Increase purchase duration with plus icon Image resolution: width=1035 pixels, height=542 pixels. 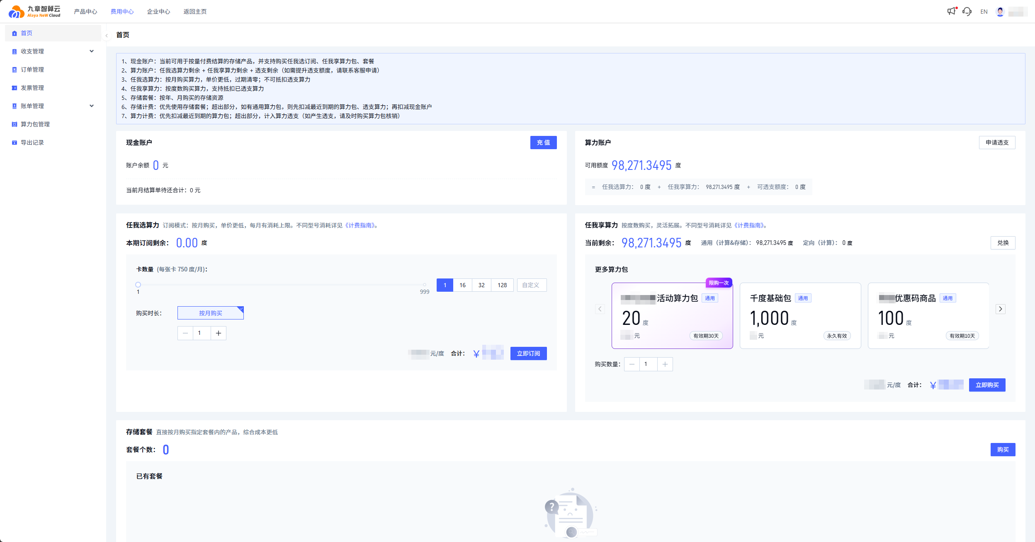coord(219,333)
